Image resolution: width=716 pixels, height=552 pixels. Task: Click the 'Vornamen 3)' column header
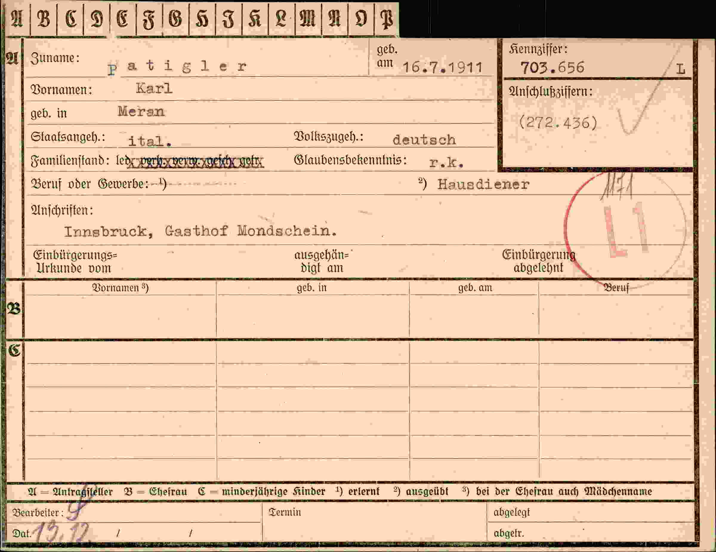(x=120, y=288)
